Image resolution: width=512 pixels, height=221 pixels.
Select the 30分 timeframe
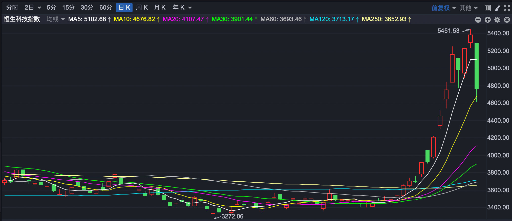87,8
